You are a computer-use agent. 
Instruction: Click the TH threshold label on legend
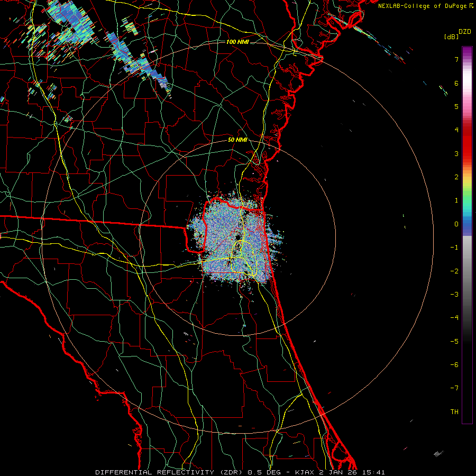pyautogui.click(x=454, y=411)
